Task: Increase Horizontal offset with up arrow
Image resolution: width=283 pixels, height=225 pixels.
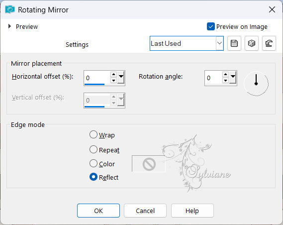Action: 113,75
